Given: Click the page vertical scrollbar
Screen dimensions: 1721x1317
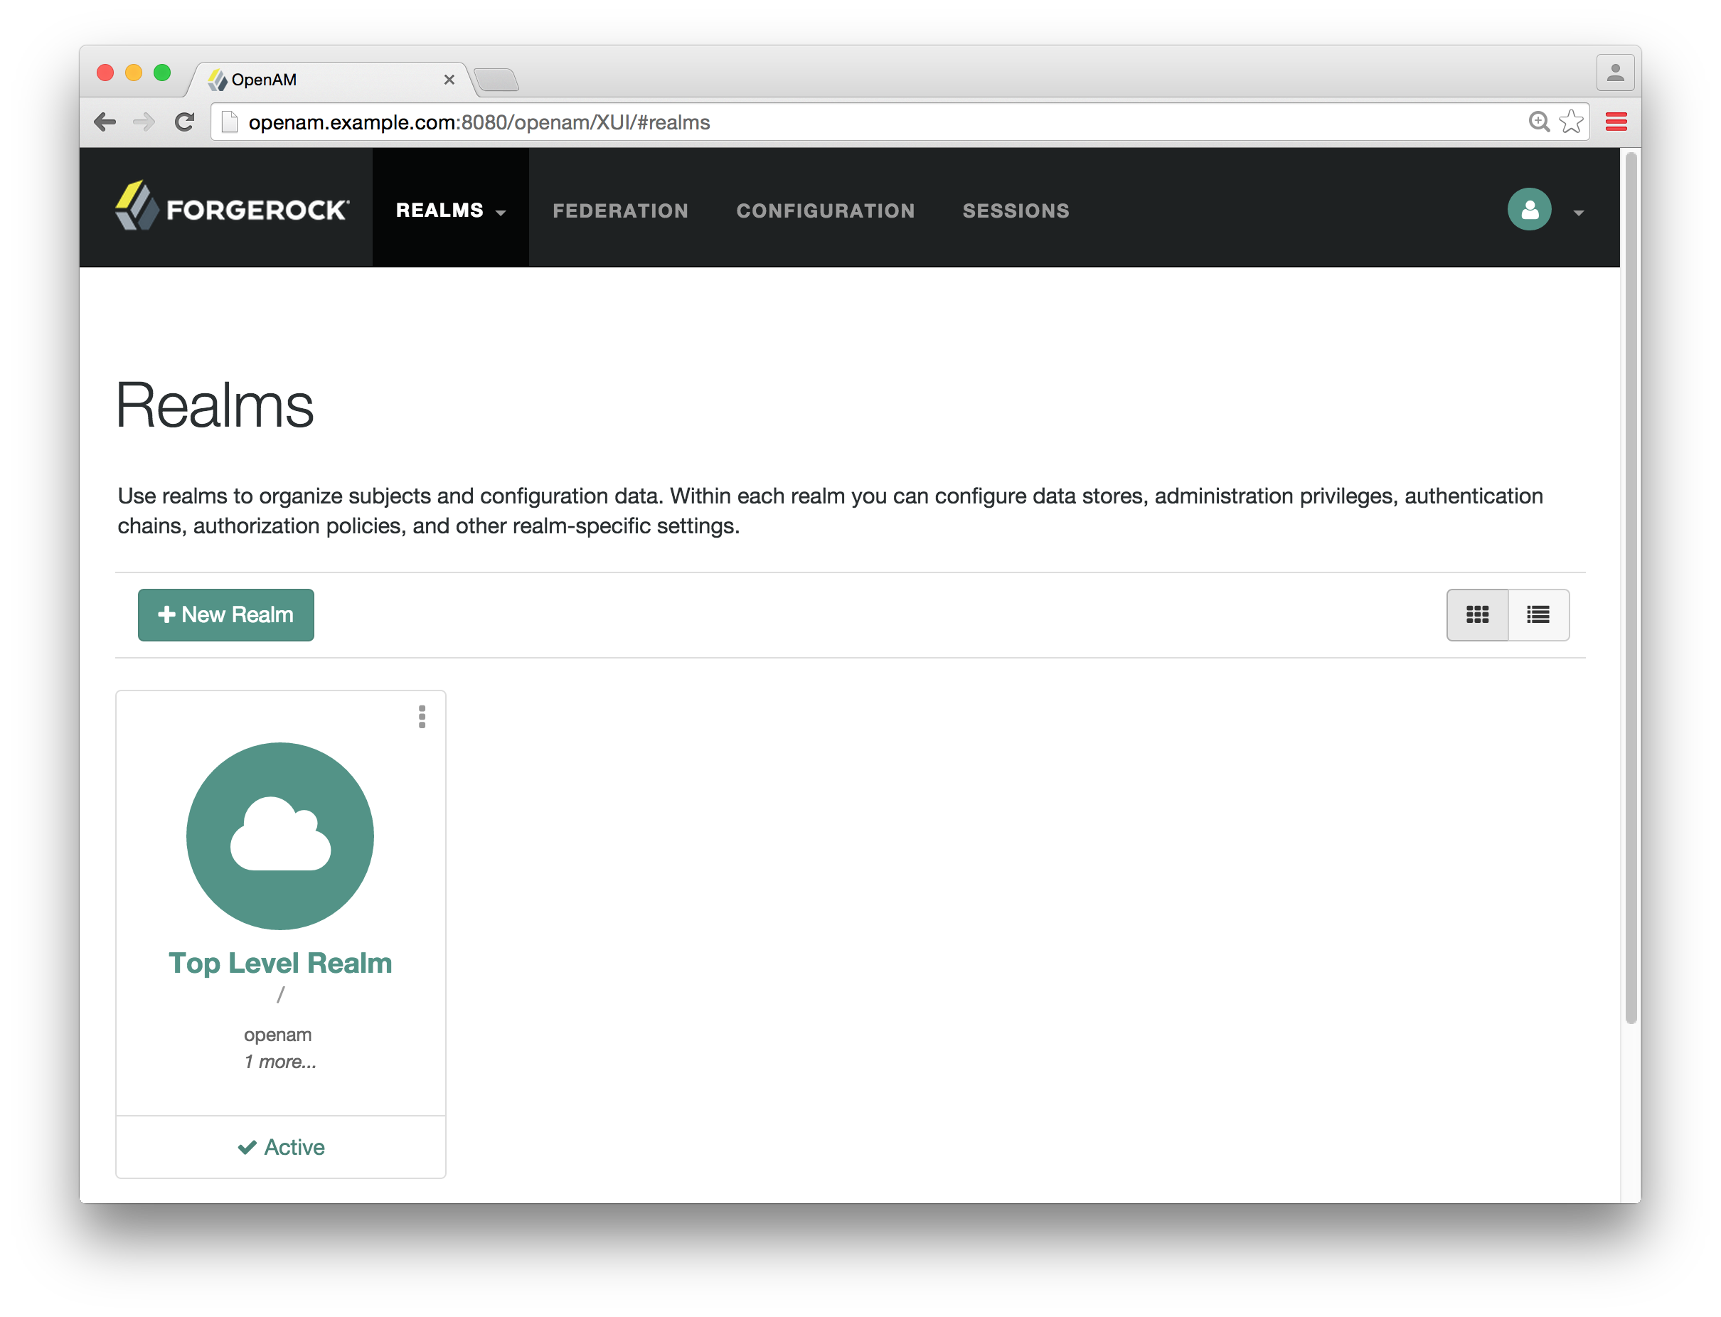Looking at the screenshot, I should 1630,588.
